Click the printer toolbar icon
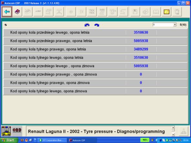 145,12
